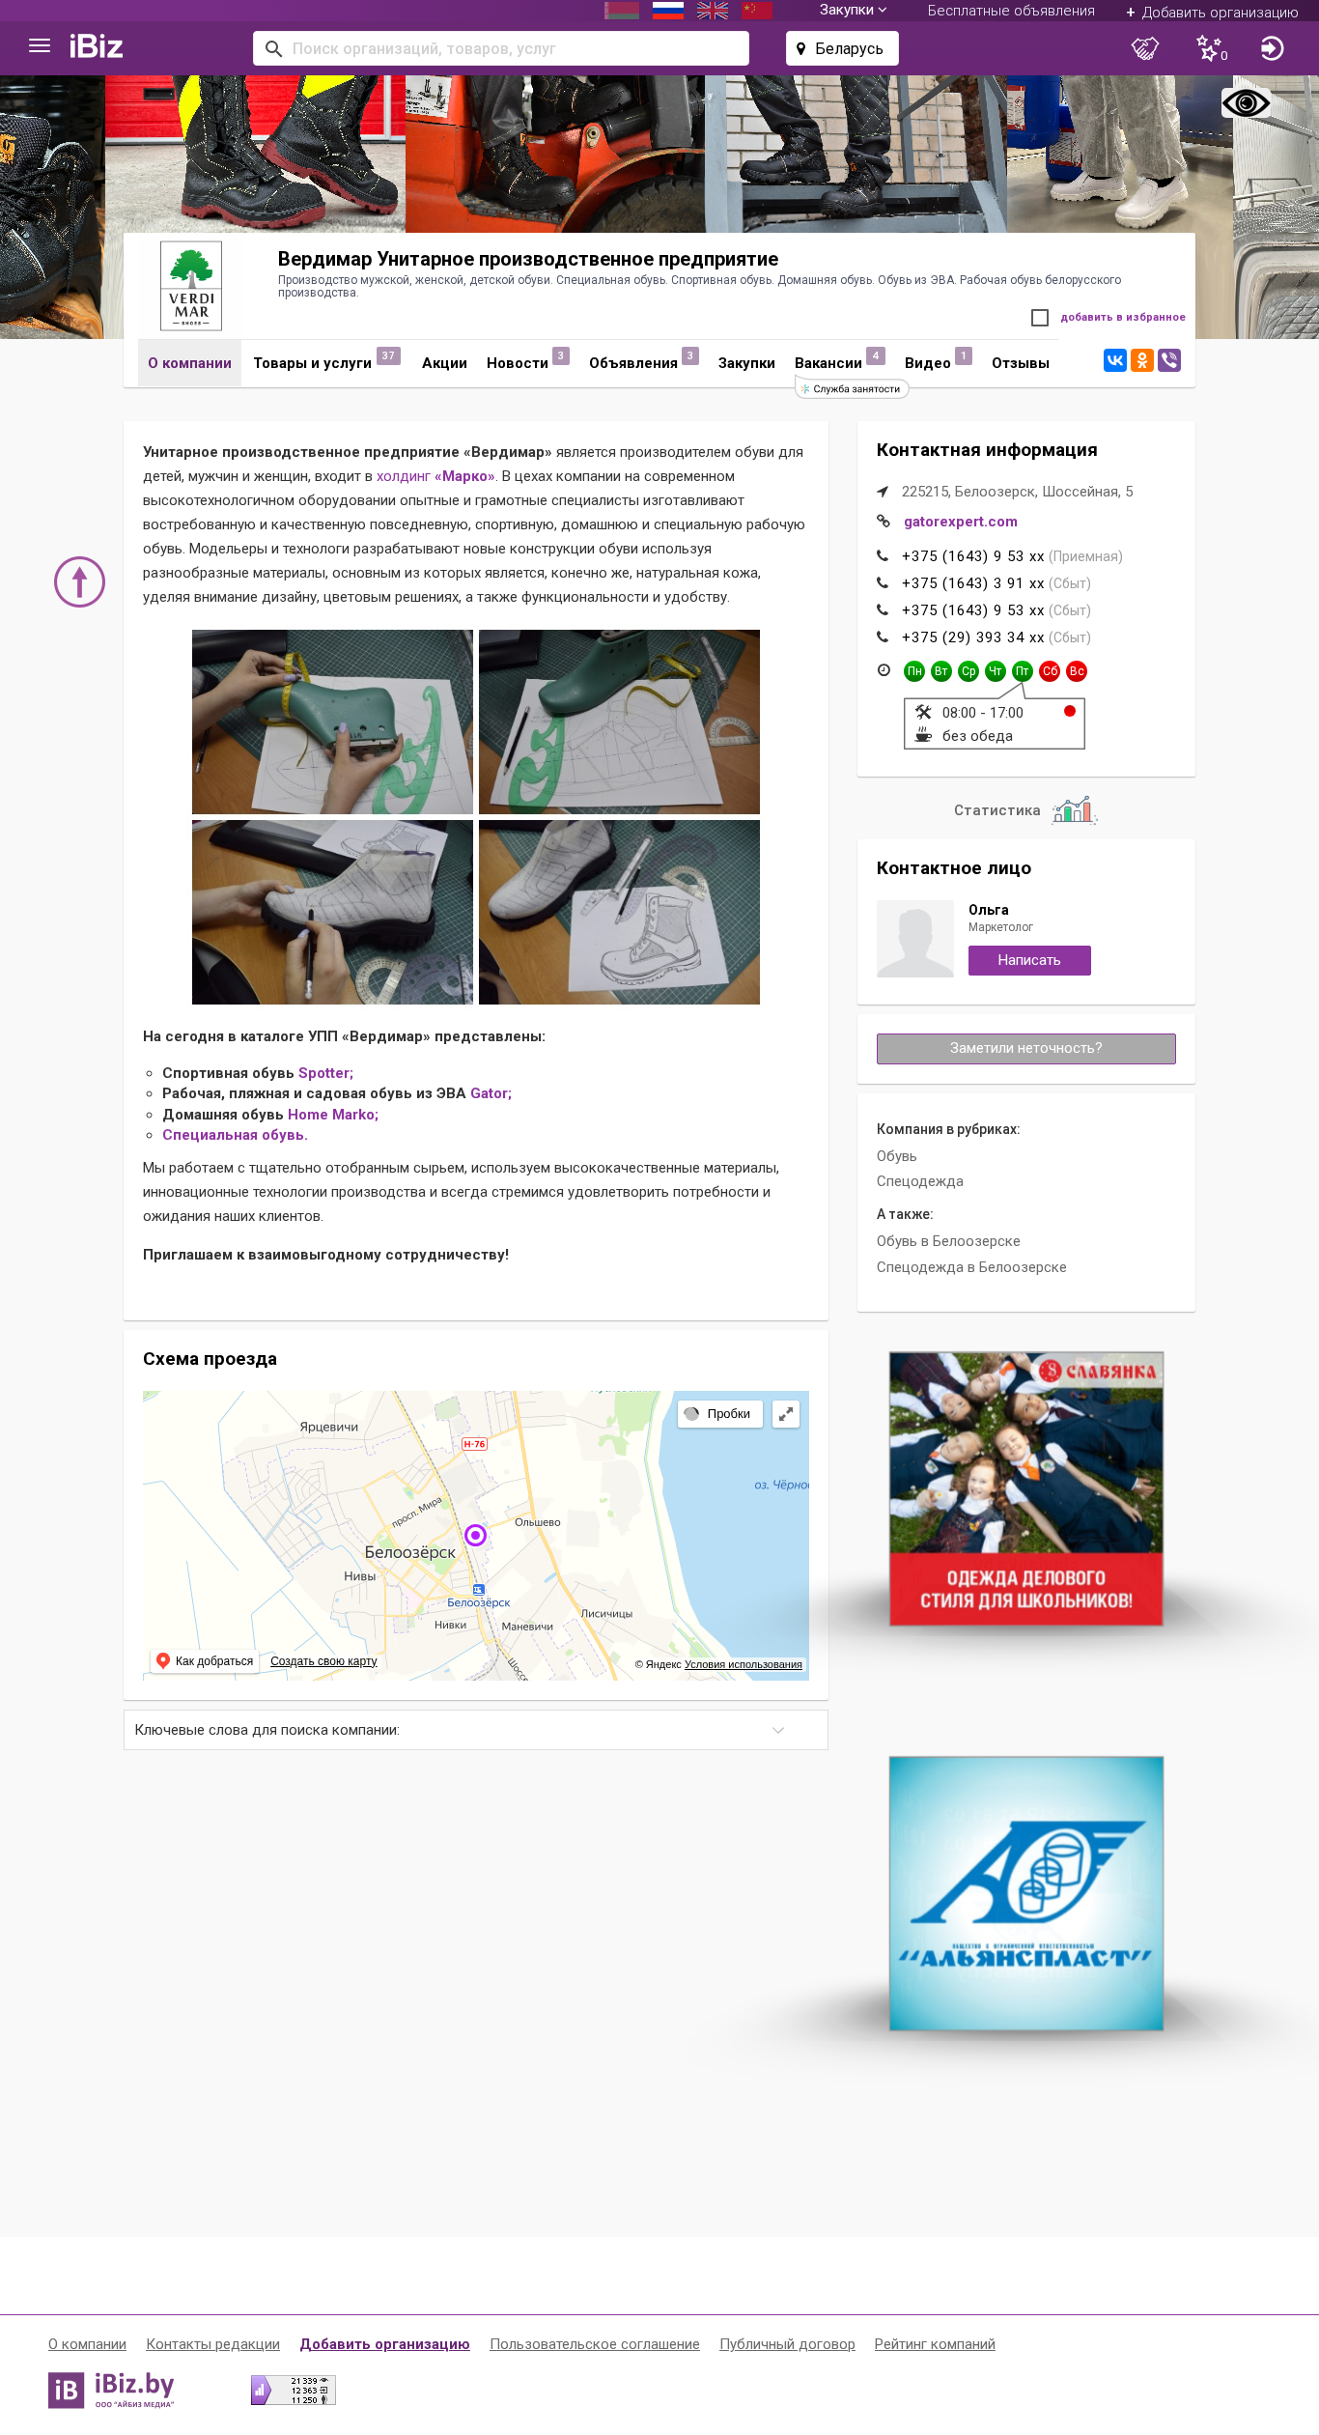The height and width of the screenshot is (2435, 1319).
Task: Expand 'Ключевые слова для поиска компании' section
Action: coord(476,1730)
